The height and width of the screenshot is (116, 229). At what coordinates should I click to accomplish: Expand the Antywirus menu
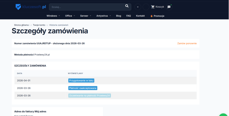coord(103,16)
